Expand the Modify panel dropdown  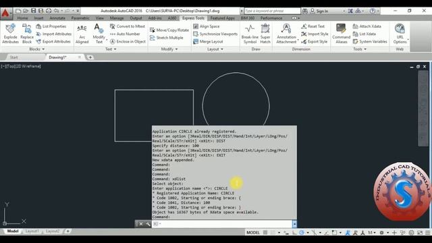pos(169,49)
